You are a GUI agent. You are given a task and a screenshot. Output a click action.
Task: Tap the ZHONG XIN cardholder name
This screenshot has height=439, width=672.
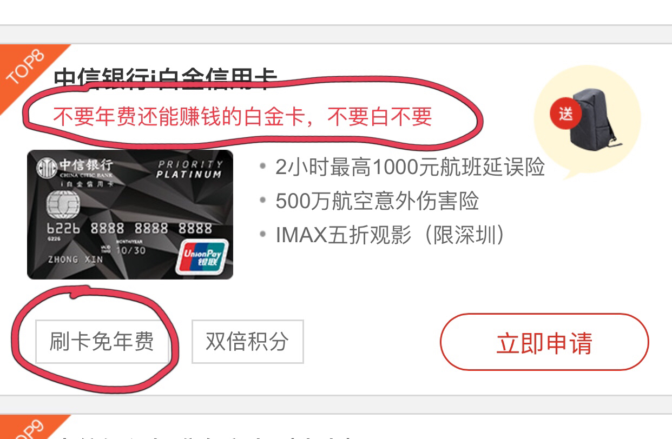coord(75,260)
